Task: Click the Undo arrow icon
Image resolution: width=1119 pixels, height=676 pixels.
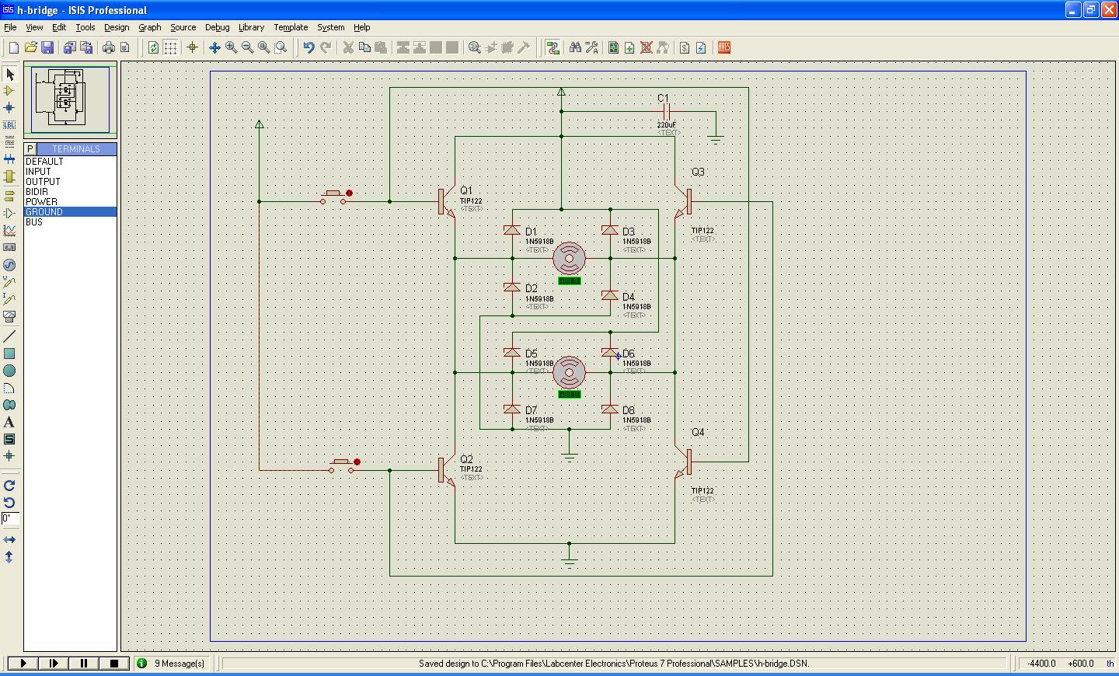Action: (309, 47)
